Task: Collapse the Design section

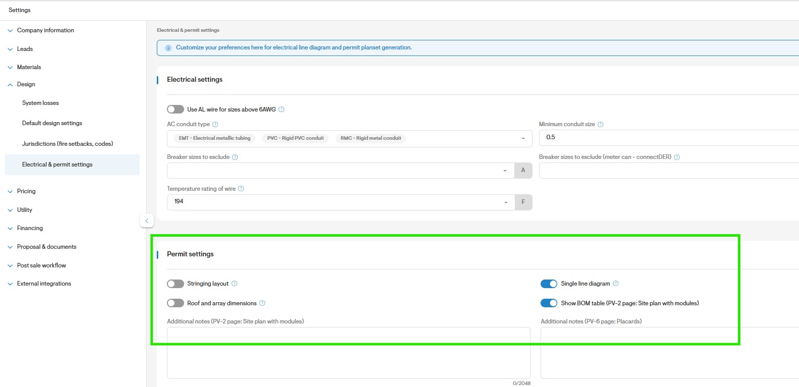Action: click(21, 84)
